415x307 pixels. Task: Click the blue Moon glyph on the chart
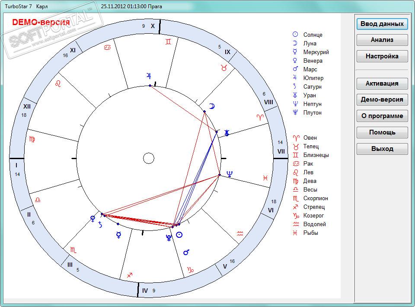[x=212, y=106]
